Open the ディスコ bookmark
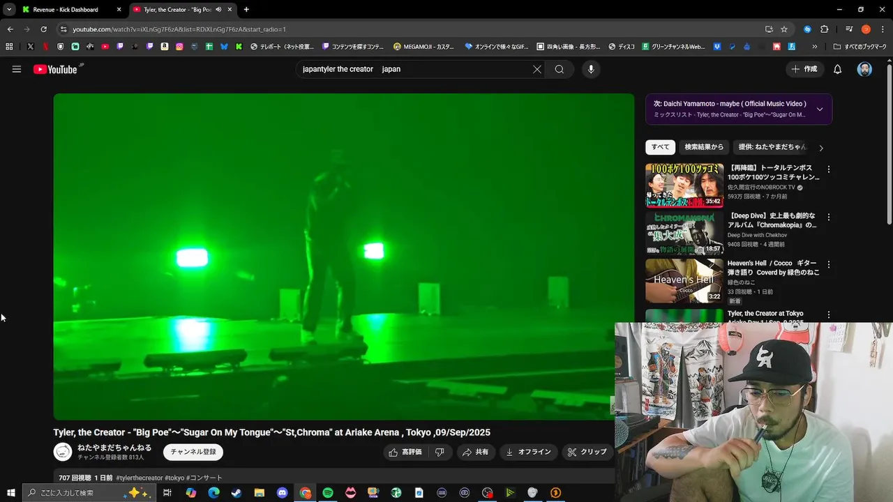 tap(622, 47)
